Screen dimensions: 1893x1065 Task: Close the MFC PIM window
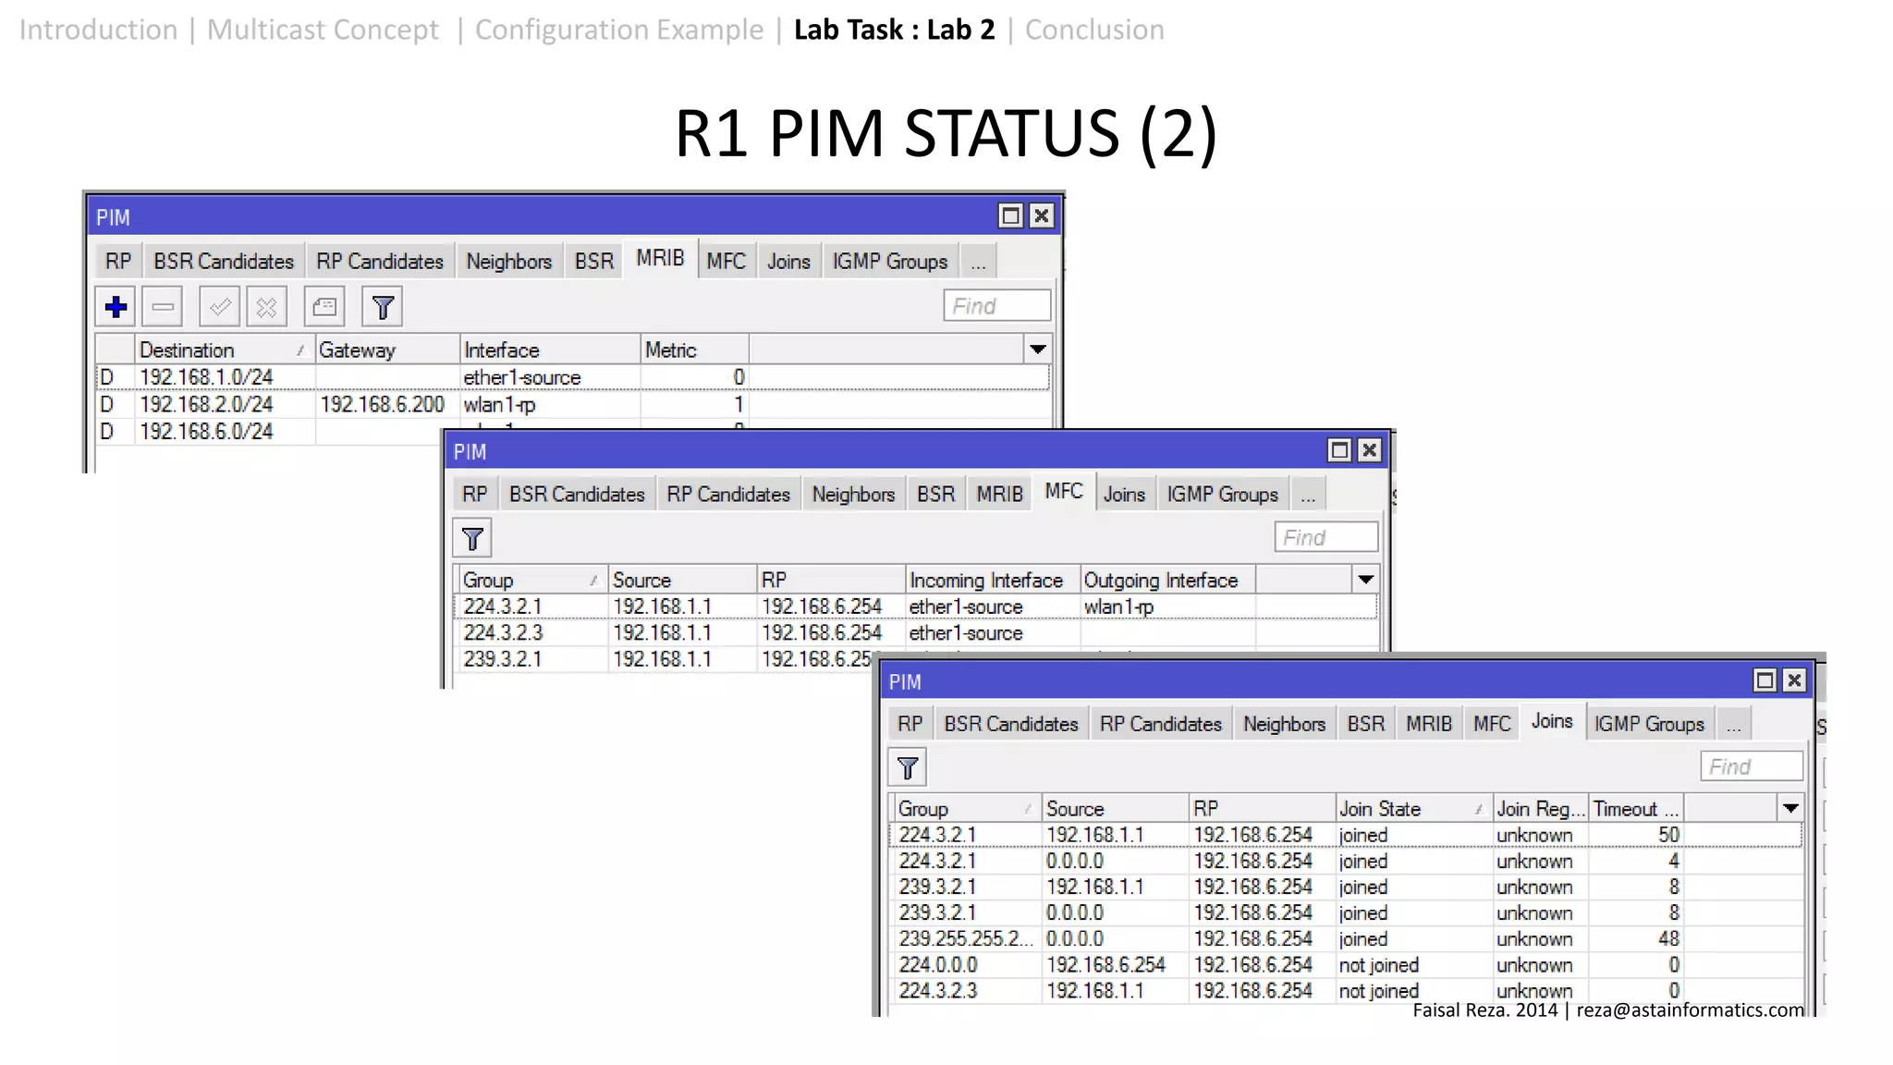click(1370, 450)
